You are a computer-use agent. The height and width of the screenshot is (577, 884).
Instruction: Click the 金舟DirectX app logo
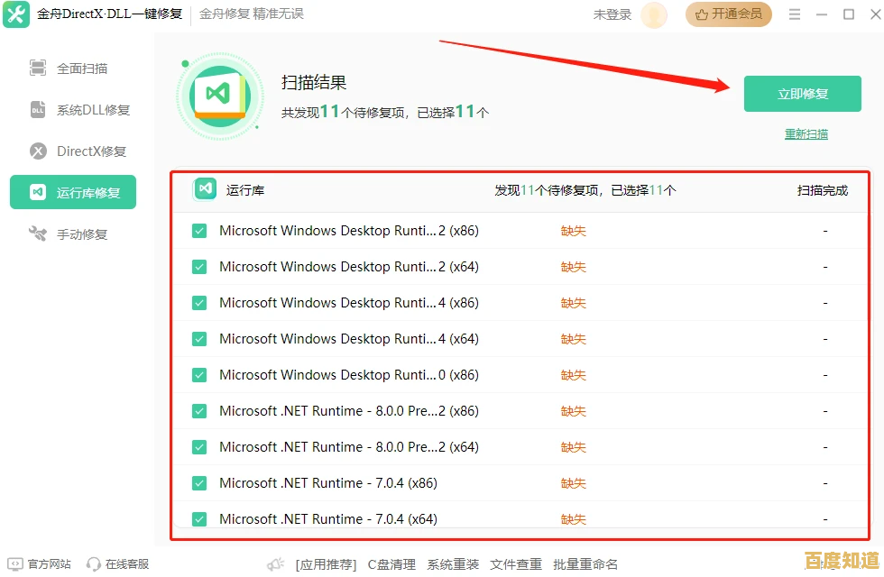point(15,14)
